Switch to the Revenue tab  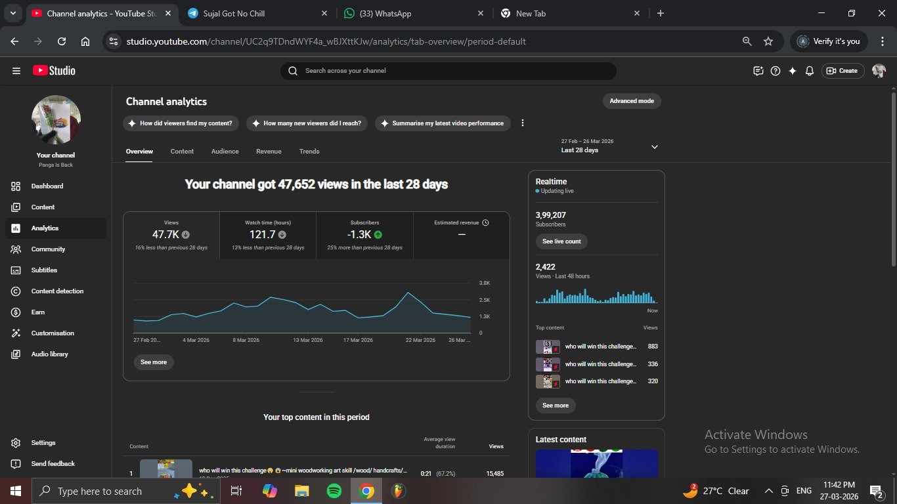pyautogui.click(x=269, y=152)
